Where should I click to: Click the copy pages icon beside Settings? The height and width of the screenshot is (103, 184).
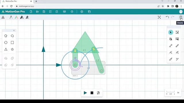[89, 11]
